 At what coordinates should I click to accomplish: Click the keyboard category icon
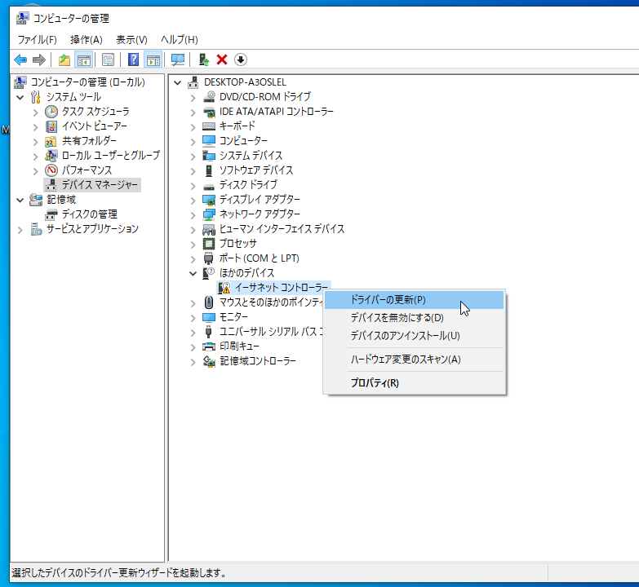pyautogui.click(x=209, y=126)
